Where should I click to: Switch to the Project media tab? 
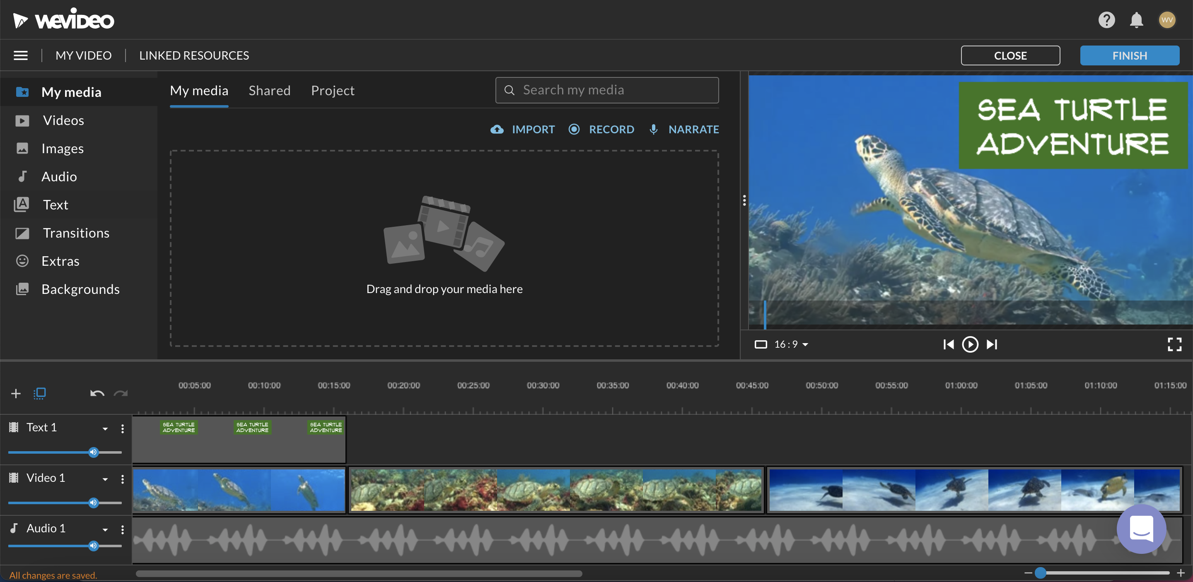pos(333,90)
